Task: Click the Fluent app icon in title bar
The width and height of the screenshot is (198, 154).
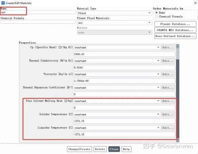Action: pos(3,3)
